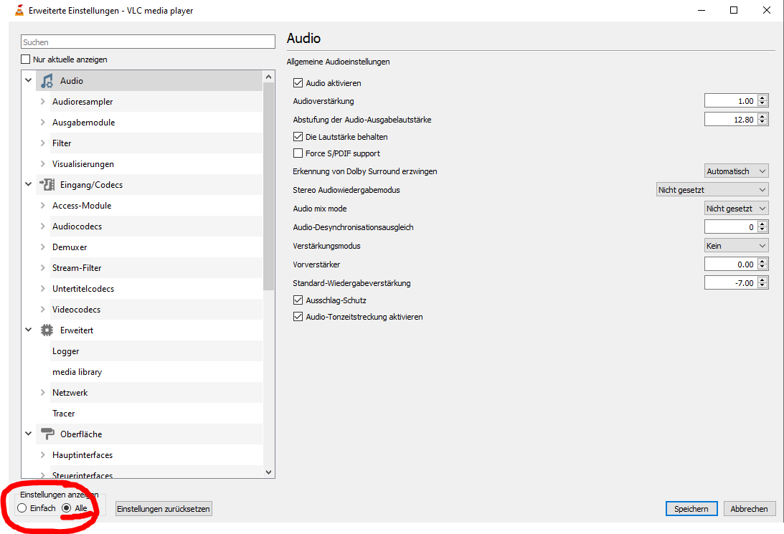Check Nur aktuelle anzeigen option

pyautogui.click(x=27, y=59)
